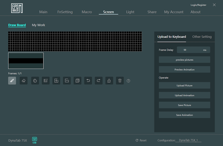223x146 pixels.
Task: Go to the Macro menu
Action: (x=87, y=12)
